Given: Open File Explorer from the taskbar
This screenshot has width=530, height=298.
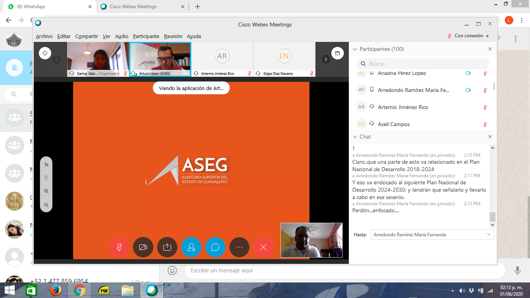Looking at the screenshot, I should point(128,290).
